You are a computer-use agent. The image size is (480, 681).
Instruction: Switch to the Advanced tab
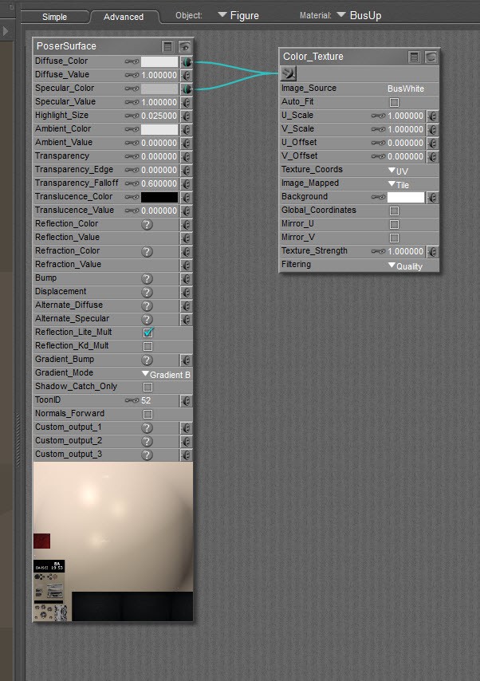click(124, 17)
